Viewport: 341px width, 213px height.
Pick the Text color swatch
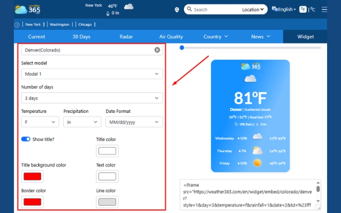pyautogui.click(x=107, y=176)
